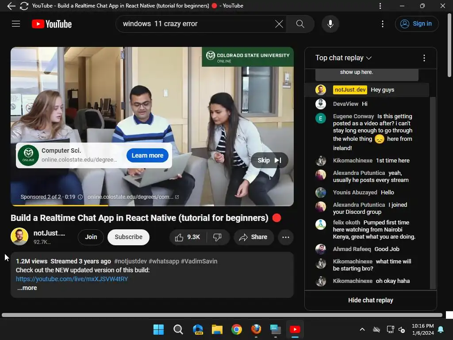Sign in to YouTube
This screenshot has height=340, width=453.
(417, 24)
